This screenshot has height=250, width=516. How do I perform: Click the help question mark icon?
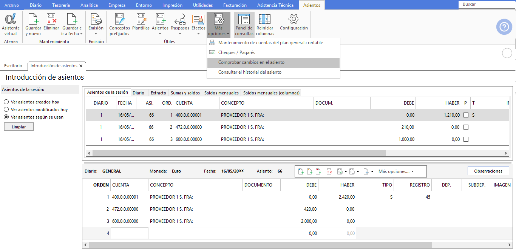pyautogui.click(x=504, y=27)
